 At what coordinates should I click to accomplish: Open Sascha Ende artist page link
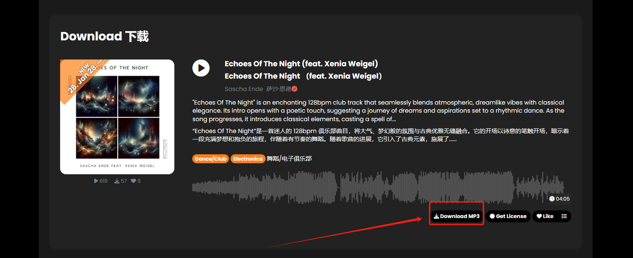pyautogui.click(x=244, y=89)
